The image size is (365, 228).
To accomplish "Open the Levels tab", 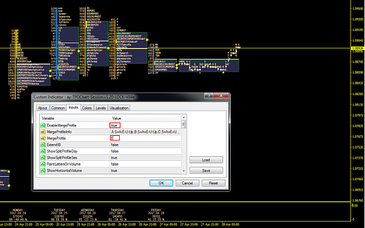I will [x=101, y=108].
